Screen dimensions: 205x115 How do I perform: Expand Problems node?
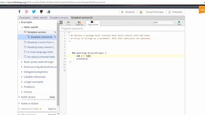click(22, 87)
